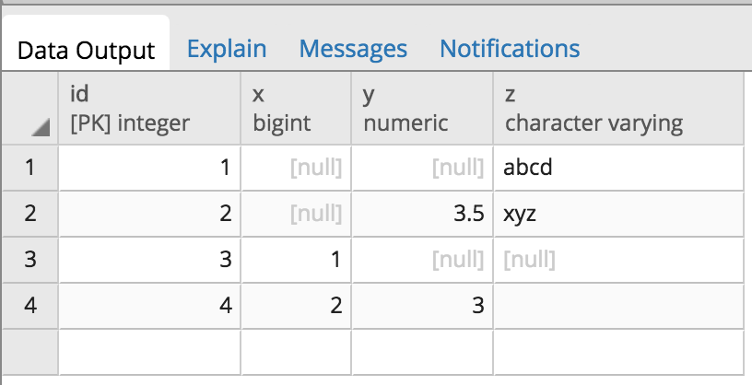Image resolution: width=752 pixels, height=385 pixels.
Task: Select the z character varying column header
Action: (618, 109)
